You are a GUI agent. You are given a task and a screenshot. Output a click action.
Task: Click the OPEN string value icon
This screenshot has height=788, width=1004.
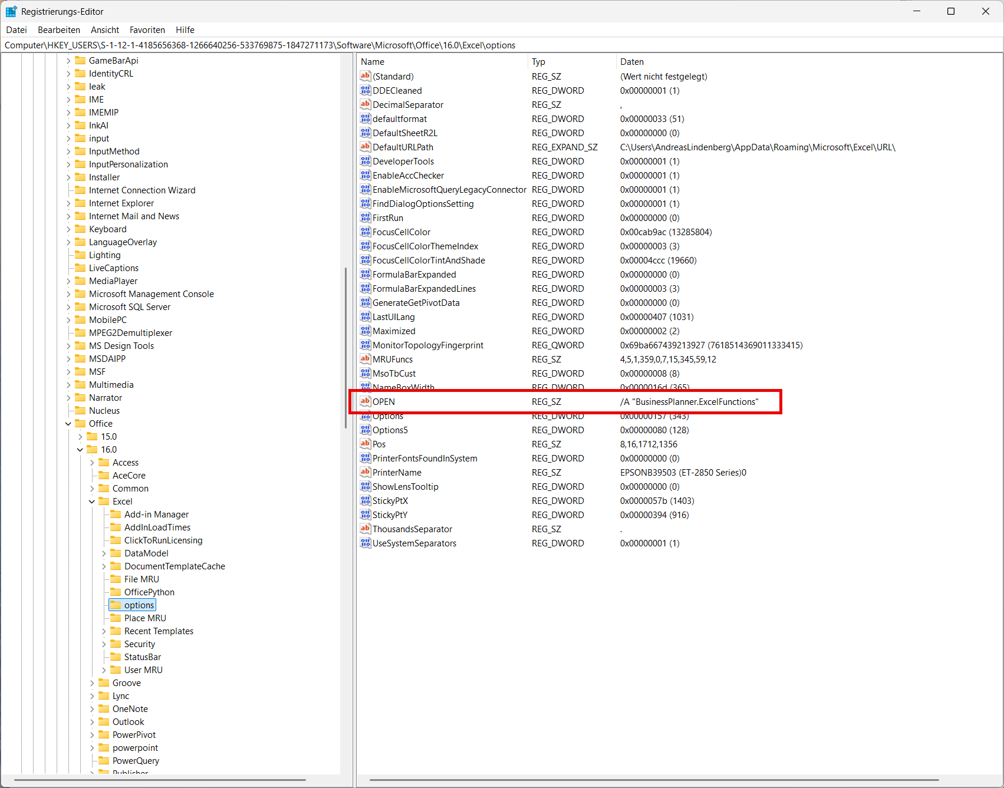(366, 401)
